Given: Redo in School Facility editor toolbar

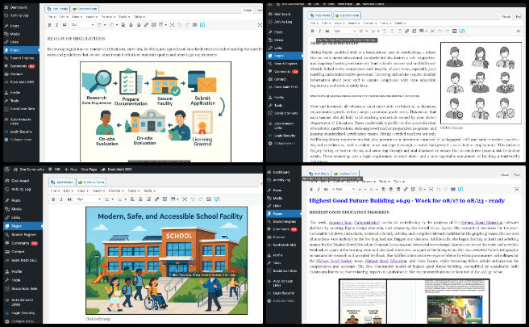Looking at the screenshot, I should [x=201, y=199].
